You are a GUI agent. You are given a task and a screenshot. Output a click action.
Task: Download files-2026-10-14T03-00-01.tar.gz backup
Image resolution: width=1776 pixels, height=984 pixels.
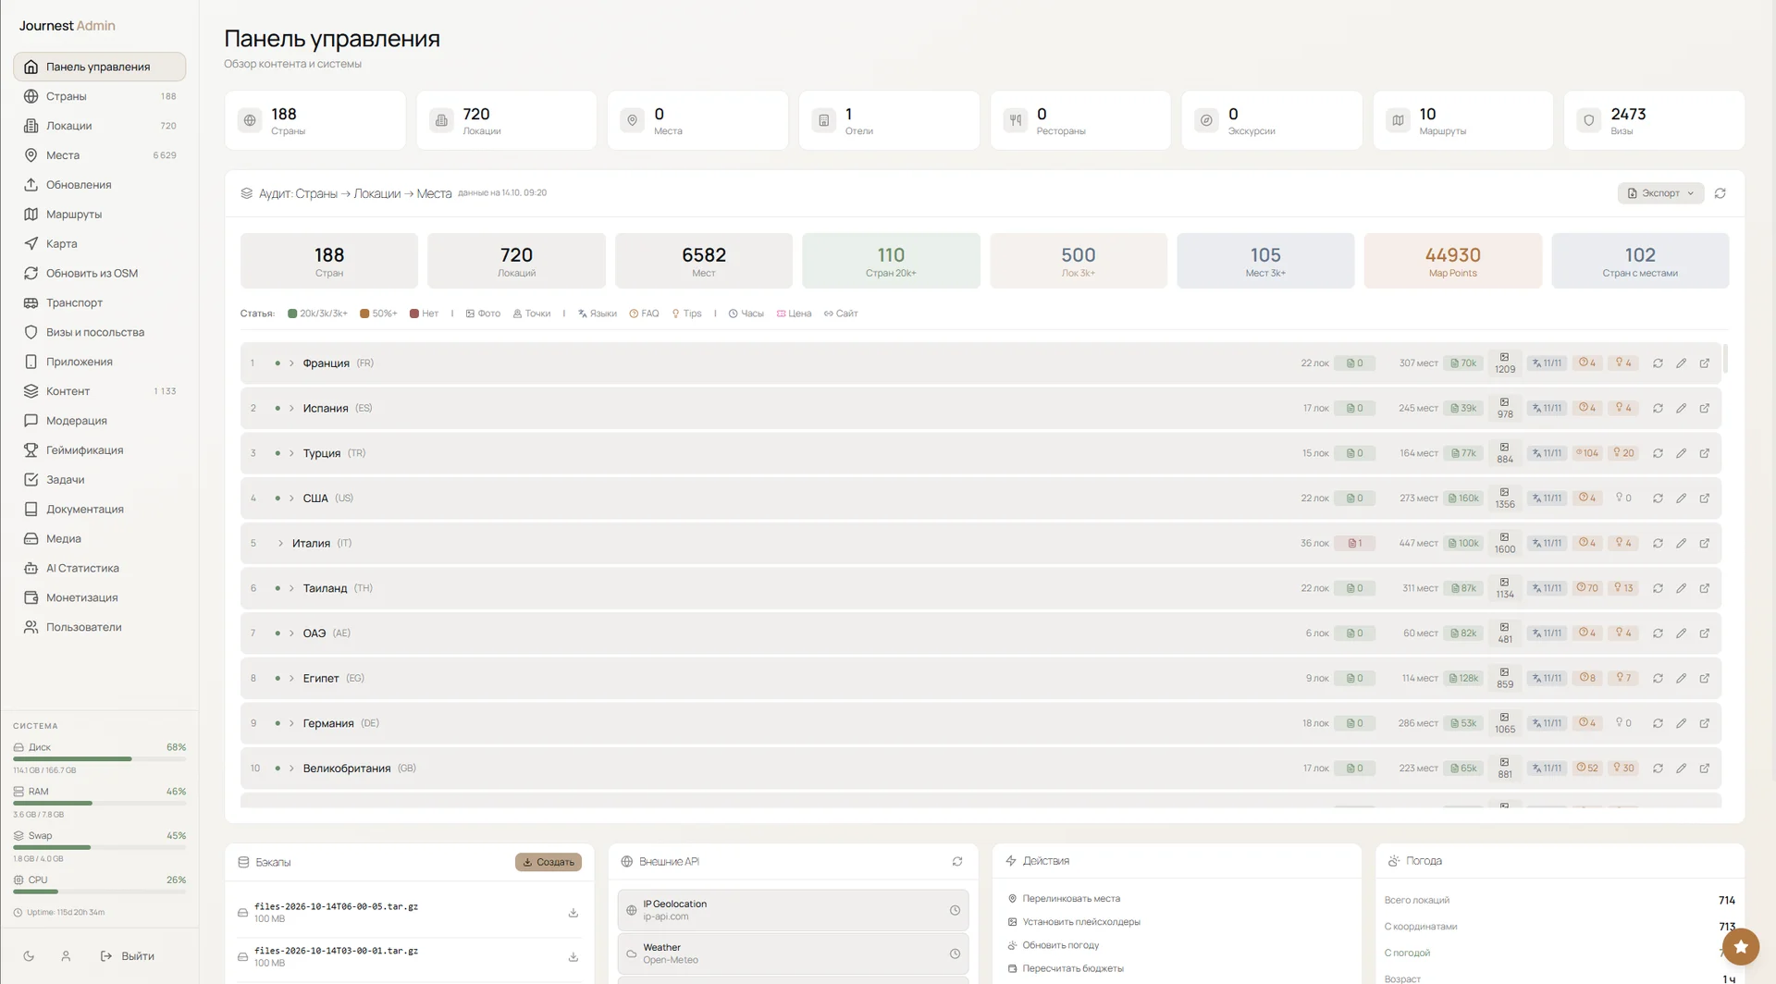[x=573, y=956]
